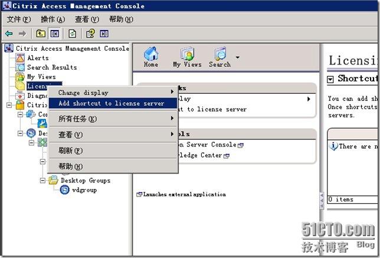This screenshot has width=380, height=258.
Task: Toggle the action pane toolbar icon
Action: (x=104, y=34)
